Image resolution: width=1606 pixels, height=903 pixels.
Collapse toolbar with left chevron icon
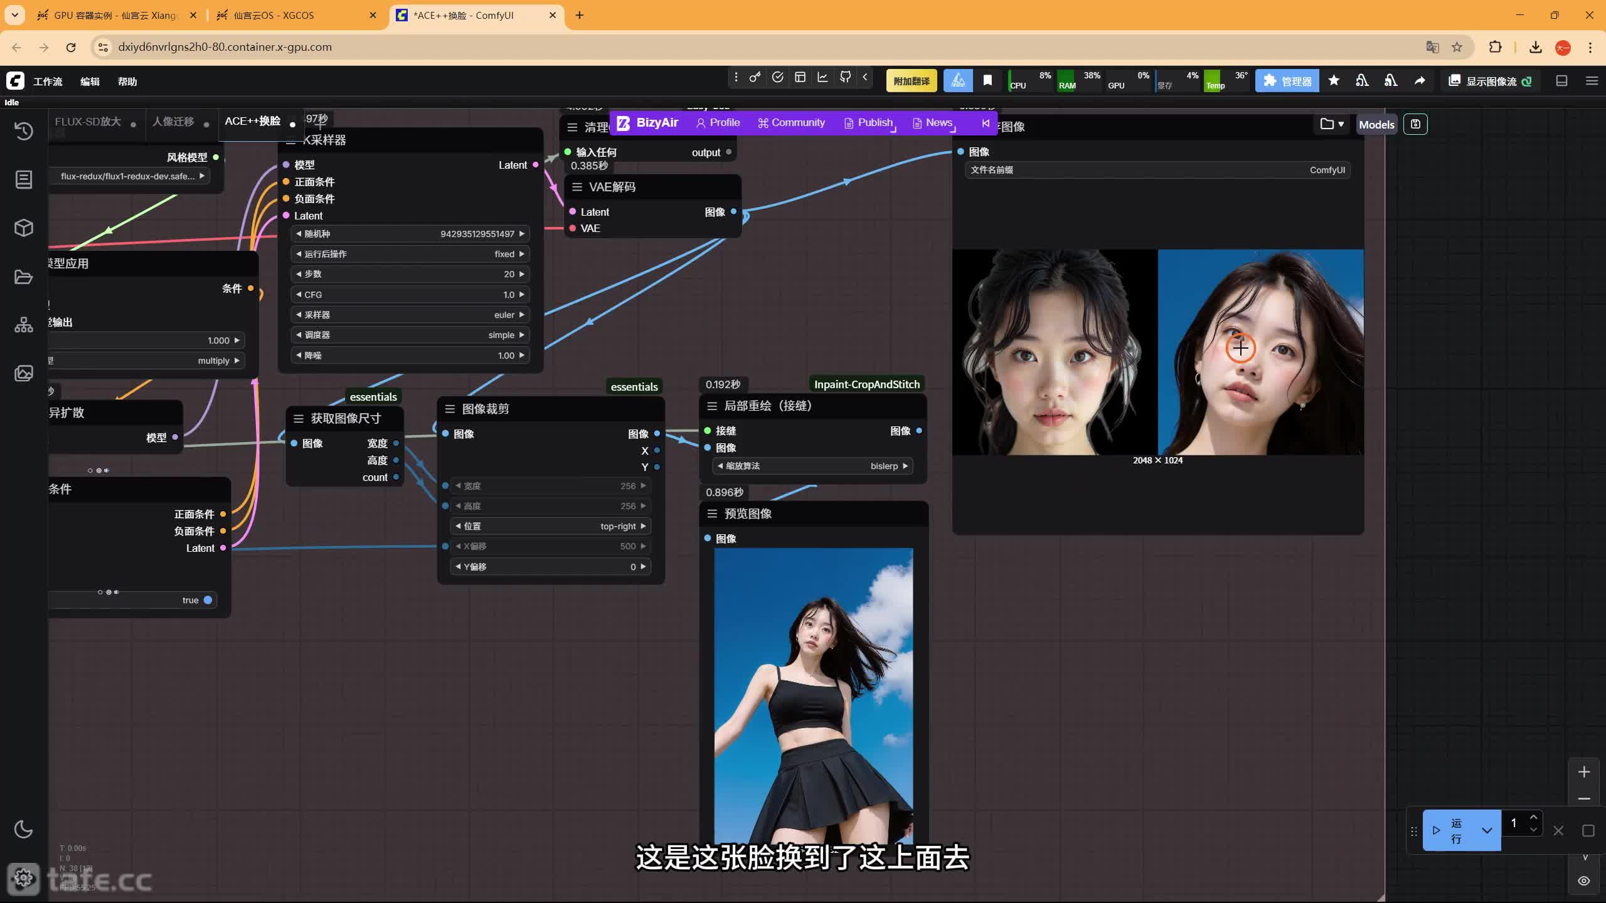865,77
